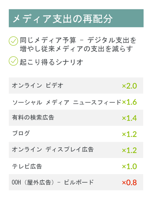Viewport: 152px width, 201px height.
Task: Select the ブログ row label
Action: coord(21,133)
